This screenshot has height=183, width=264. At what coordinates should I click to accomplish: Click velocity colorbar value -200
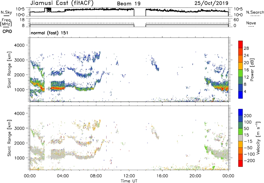coord(249,161)
